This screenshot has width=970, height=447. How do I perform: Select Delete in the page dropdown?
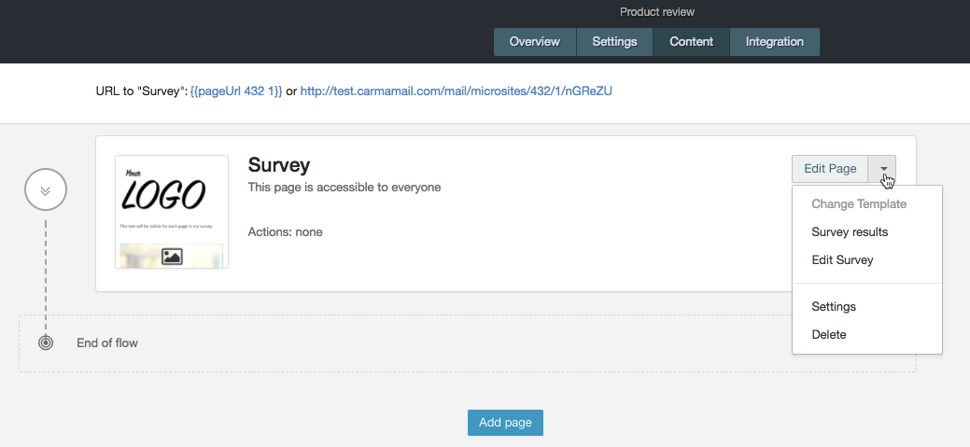coord(828,334)
